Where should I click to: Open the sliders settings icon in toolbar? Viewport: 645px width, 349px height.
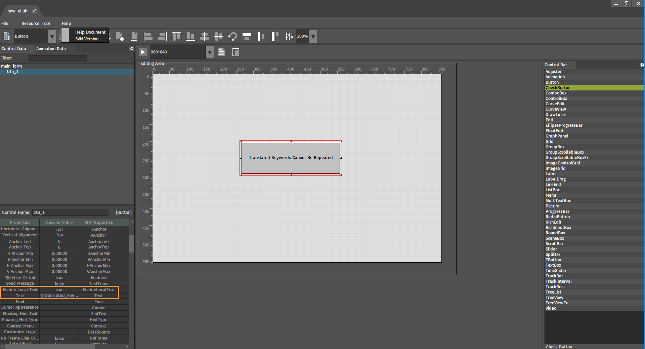[x=289, y=36]
